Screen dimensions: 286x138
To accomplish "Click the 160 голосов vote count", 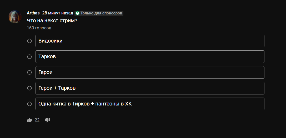I will click(x=39, y=28).
